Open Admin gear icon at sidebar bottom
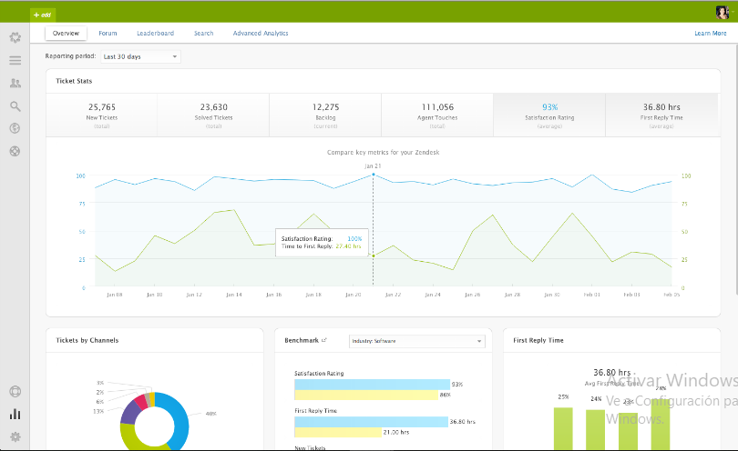The width and height of the screenshot is (738, 451). pos(15,437)
